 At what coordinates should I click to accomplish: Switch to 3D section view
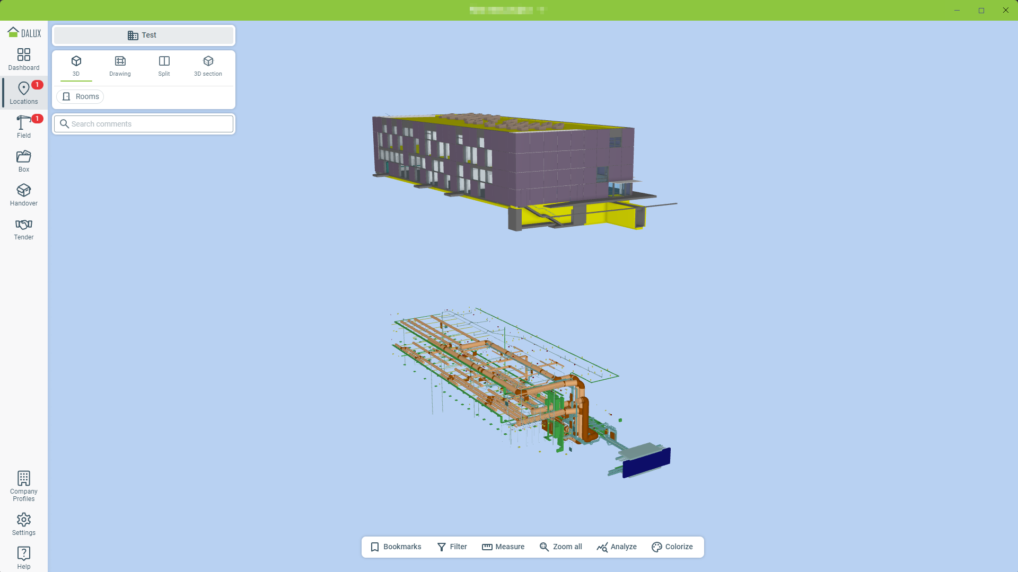point(208,66)
